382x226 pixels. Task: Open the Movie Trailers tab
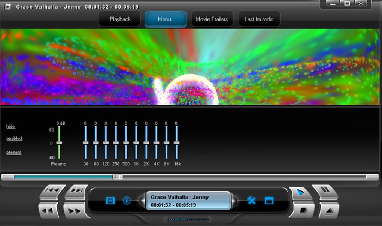click(212, 19)
